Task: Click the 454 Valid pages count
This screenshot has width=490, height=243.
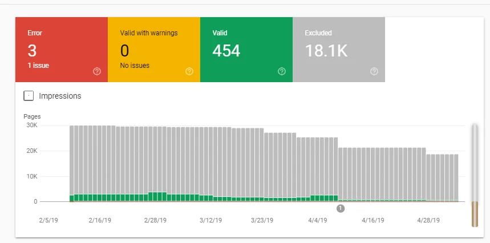Action: point(226,51)
